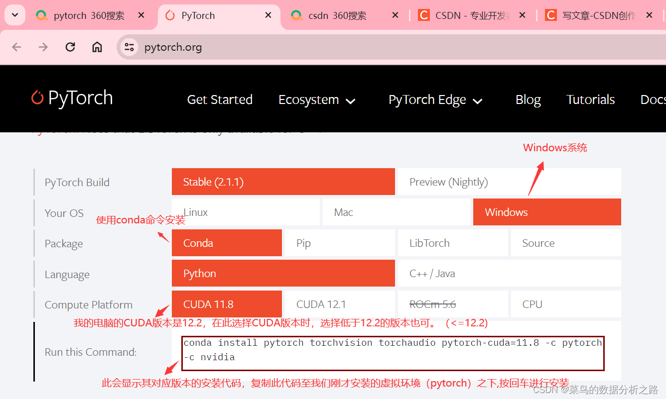
Task: Open the tab list chevron at top left
Action: [14, 15]
